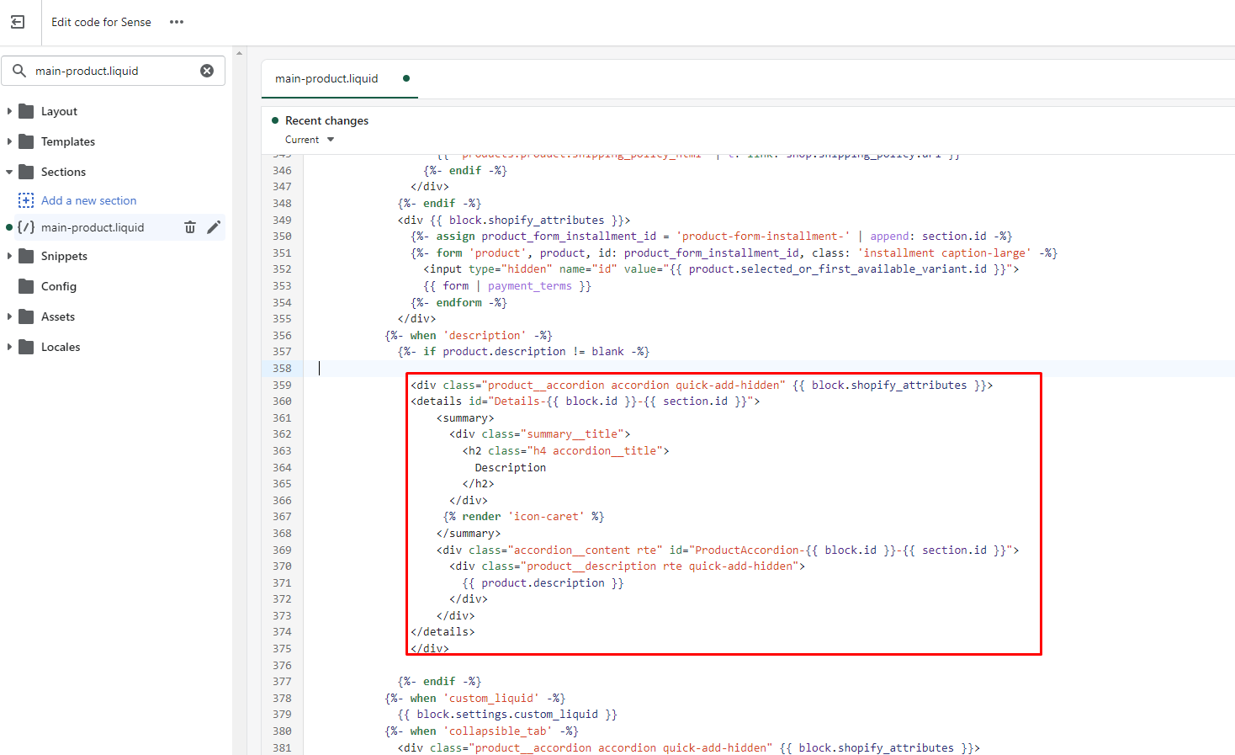Clear the file search field
The image size is (1235, 755).
pyautogui.click(x=207, y=71)
